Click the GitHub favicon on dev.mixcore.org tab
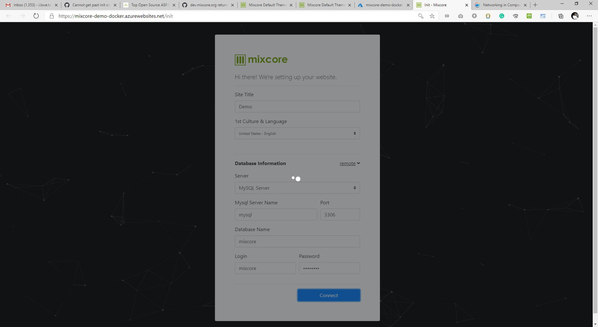This screenshot has width=598, height=327. click(184, 5)
